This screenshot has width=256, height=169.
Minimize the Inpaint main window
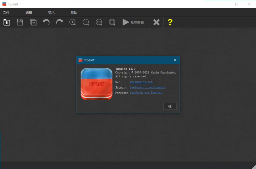tap(224, 4)
